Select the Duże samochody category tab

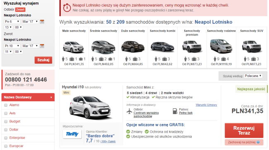(x=133, y=48)
